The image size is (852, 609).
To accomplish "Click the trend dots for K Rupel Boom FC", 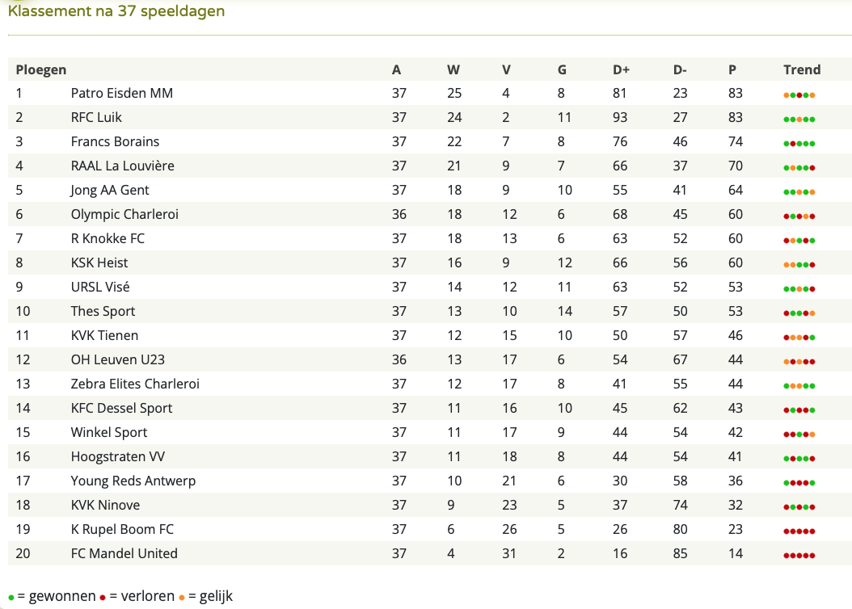I will 799,531.
